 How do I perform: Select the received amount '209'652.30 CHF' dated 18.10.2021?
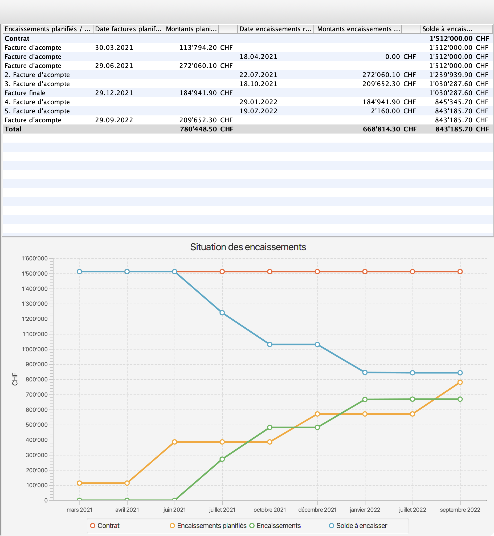389,84
